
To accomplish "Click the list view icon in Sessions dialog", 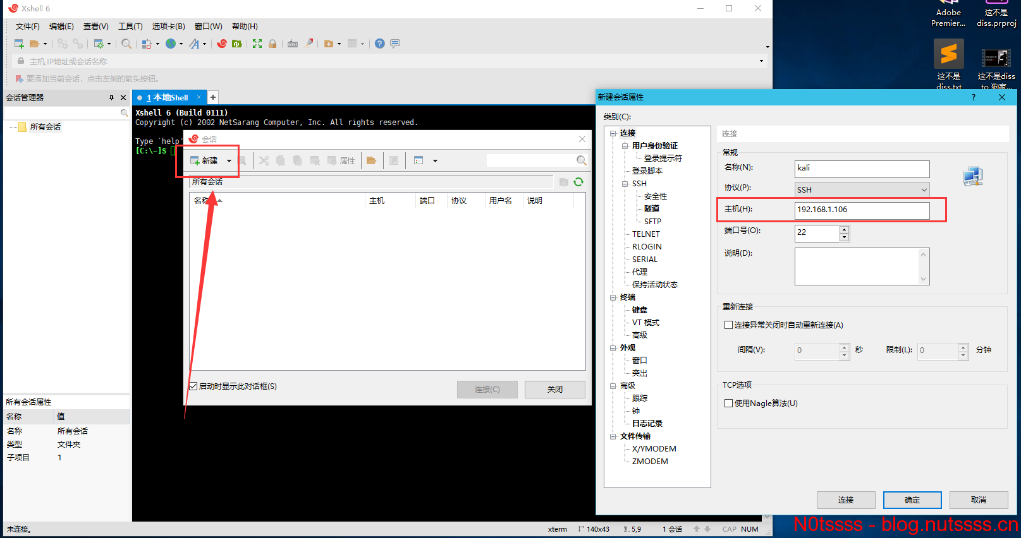I will coord(419,160).
